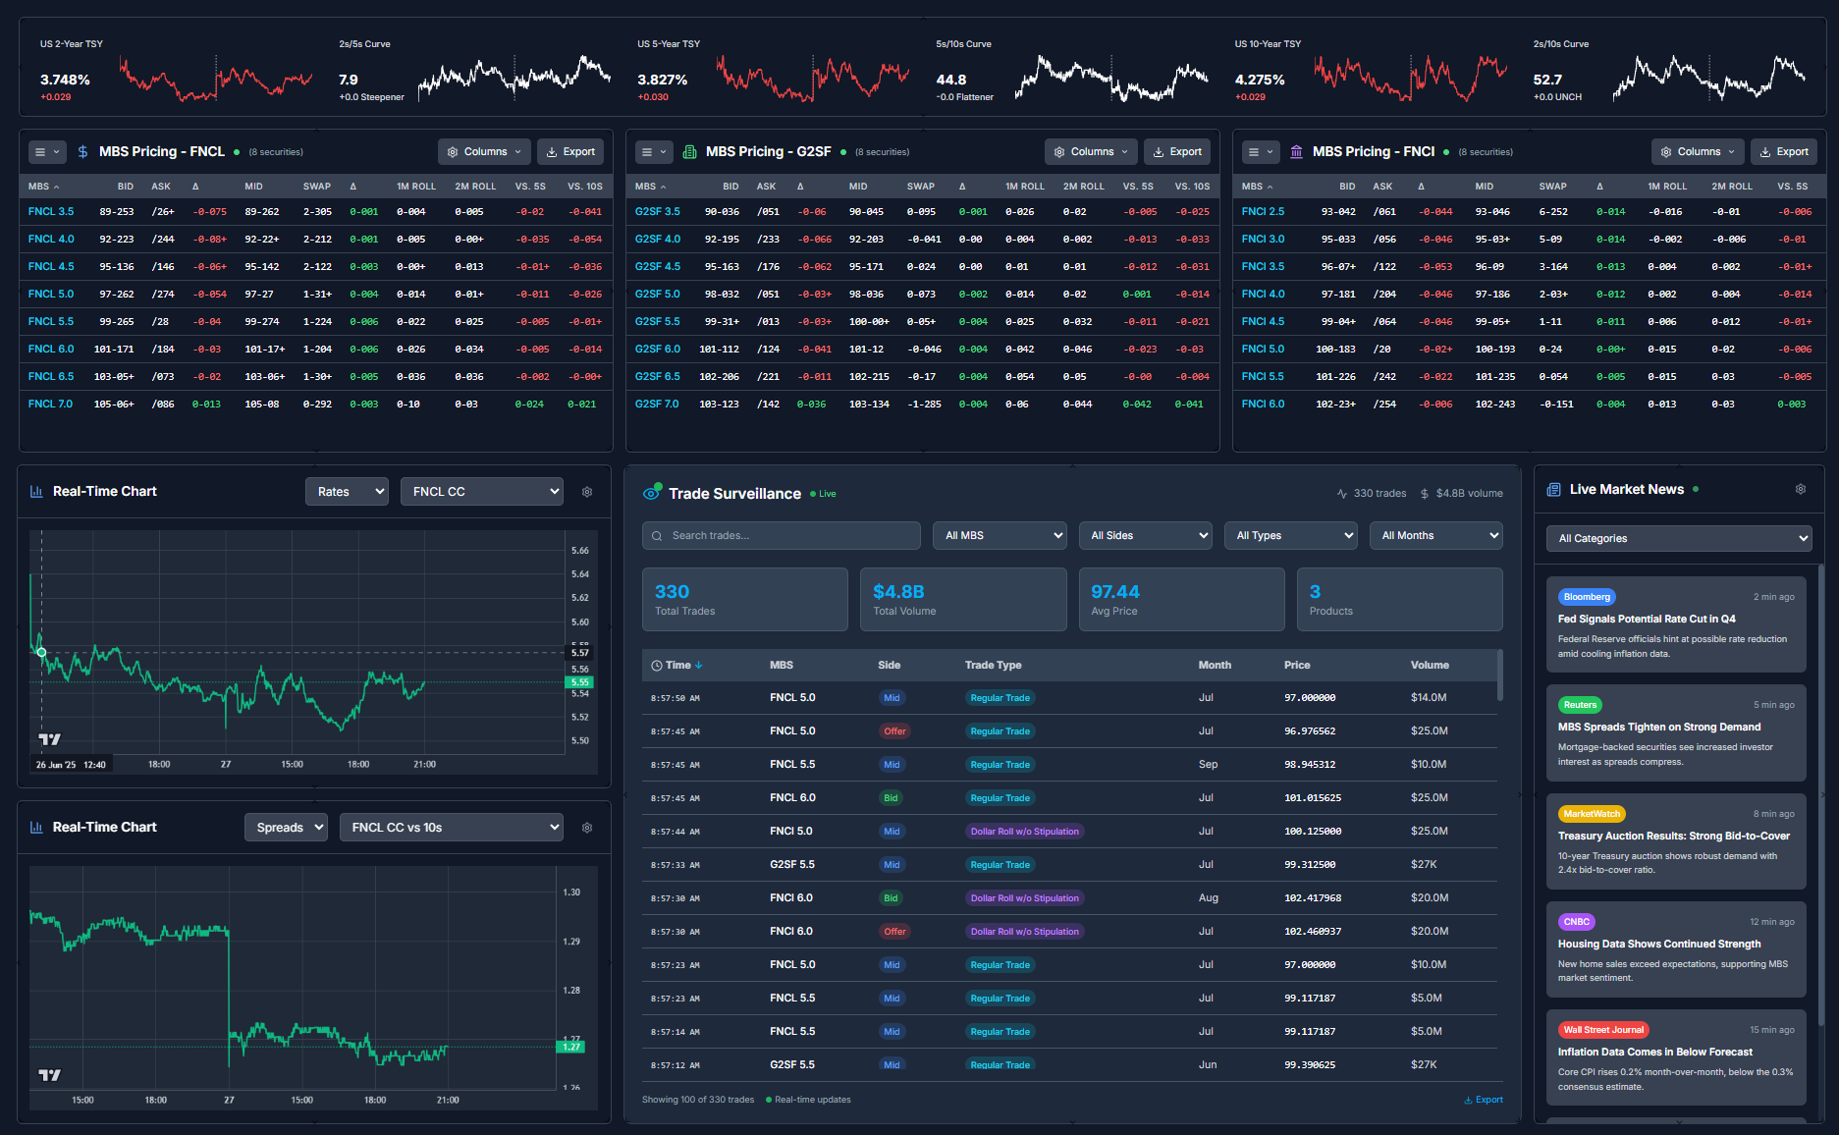Image resolution: width=1839 pixels, height=1135 pixels.
Task: Toggle the Time column sort arrow
Action: coord(698,665)
